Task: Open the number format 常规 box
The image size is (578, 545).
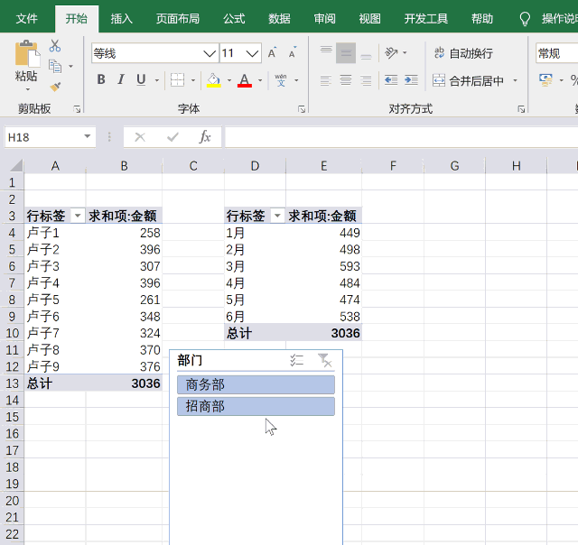Action: (556, 53)
